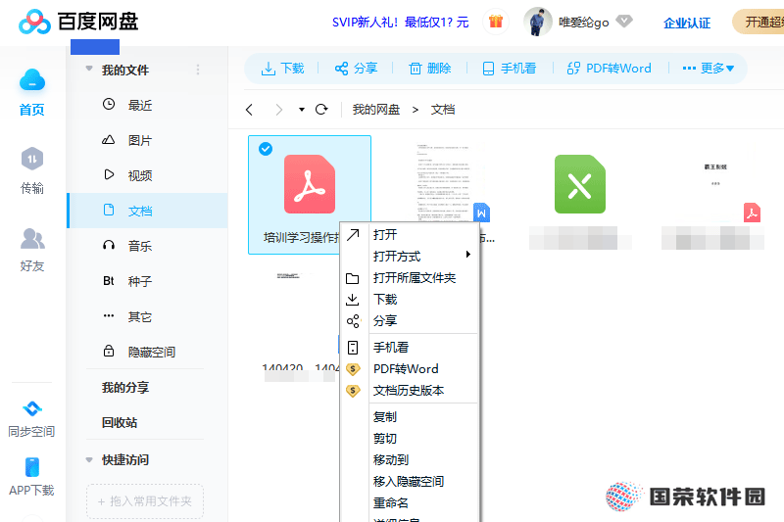Refresh the file list
Image resolution: width=784 pixels, height=522 pixels.
click(x=321, y=109)
